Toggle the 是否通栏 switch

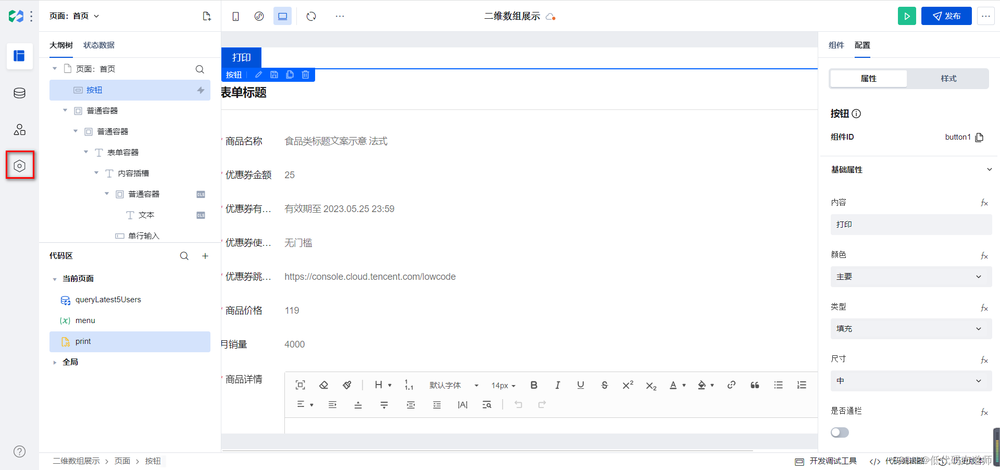point(840,432)
